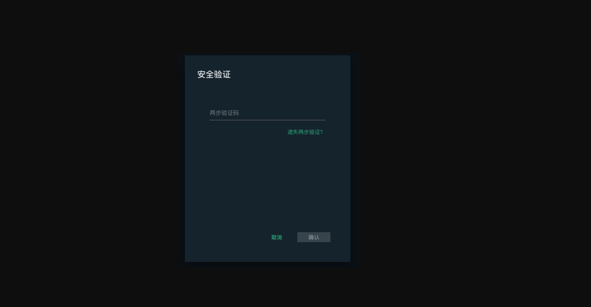
Task: Confirm the security verification code
Action: [314, 237]
